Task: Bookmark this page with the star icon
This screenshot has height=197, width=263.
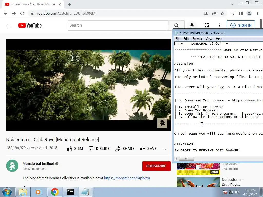Action: (x=222, y=13)
